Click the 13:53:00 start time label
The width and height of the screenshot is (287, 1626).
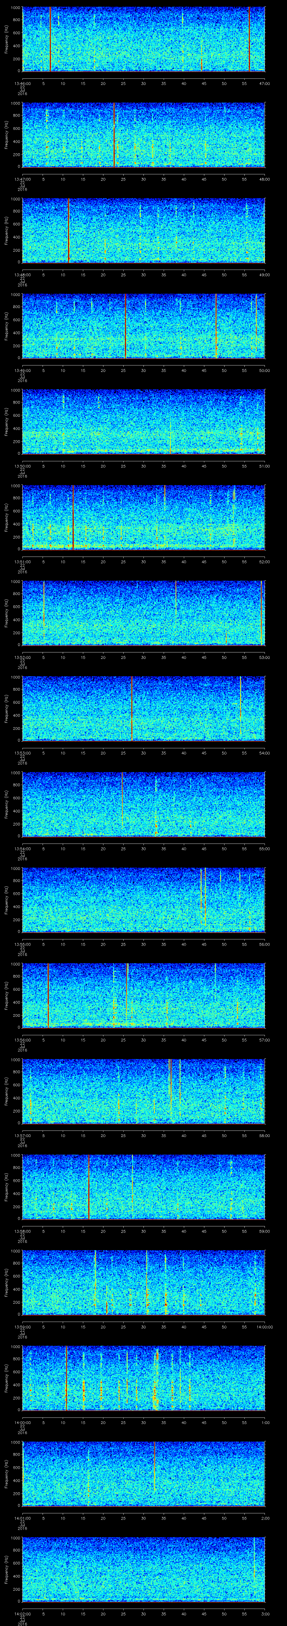click(x=23, y=753)
